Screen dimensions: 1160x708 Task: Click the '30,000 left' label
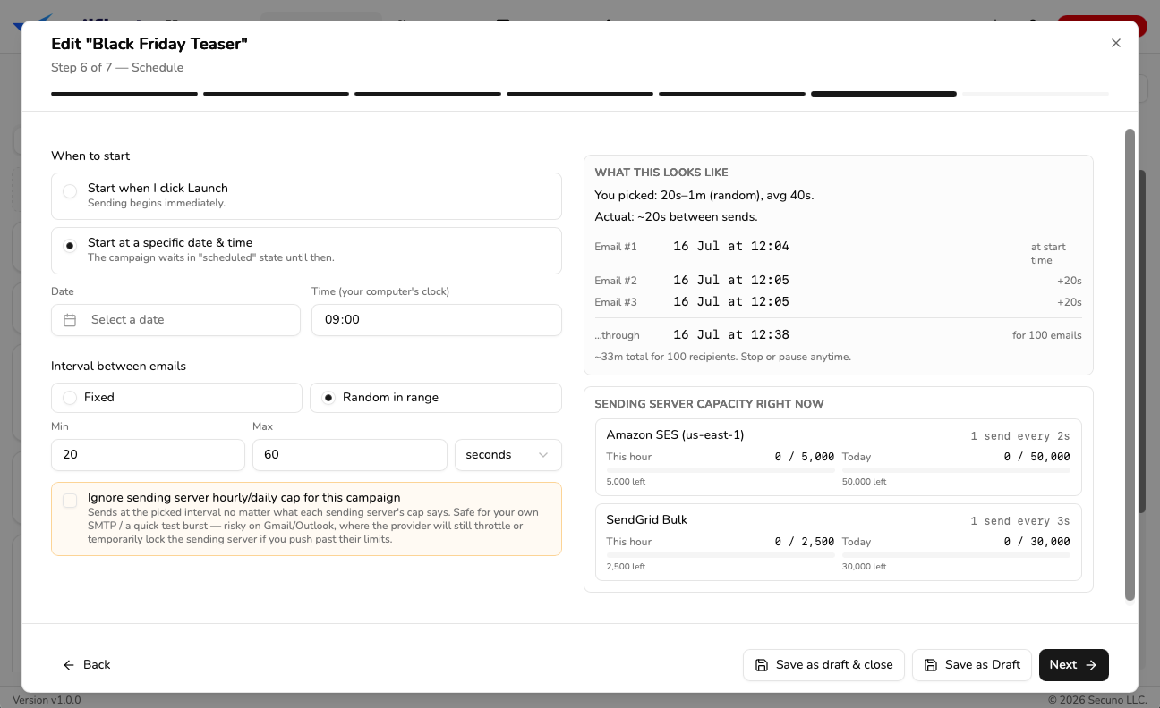(x=864, y=567)
